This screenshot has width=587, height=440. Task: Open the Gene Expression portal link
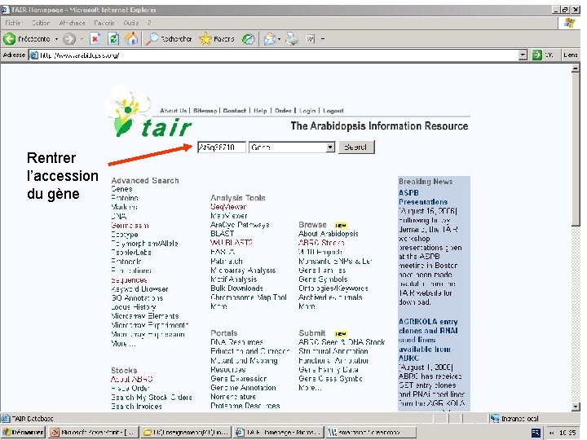239,379
